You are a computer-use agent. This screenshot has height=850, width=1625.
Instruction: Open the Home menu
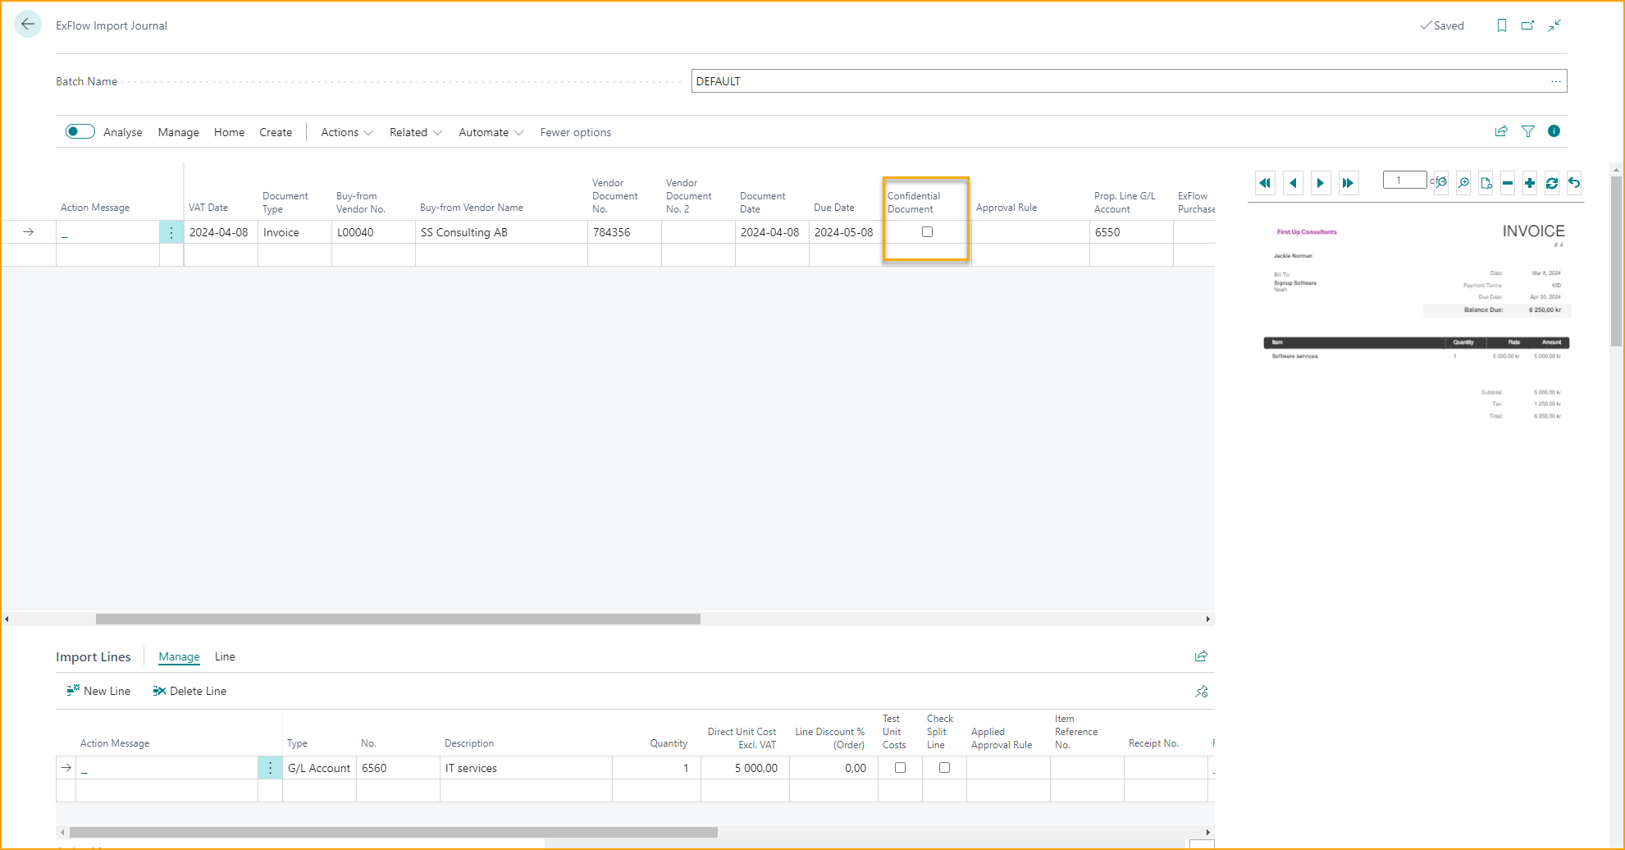[x=229, y=132]
